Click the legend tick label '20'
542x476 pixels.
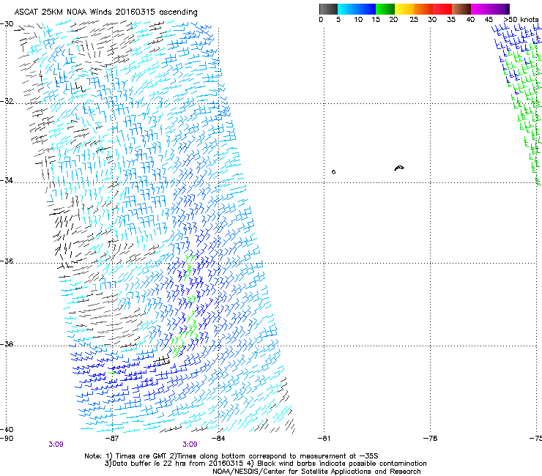393,20
